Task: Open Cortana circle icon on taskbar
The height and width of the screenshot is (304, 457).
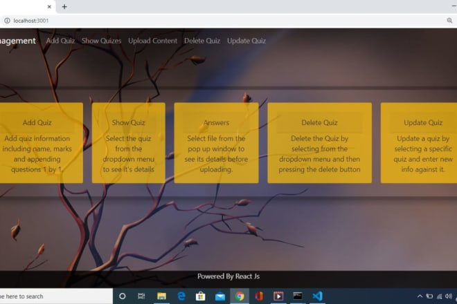Action: pyautogui.click(x=123, y=296)
